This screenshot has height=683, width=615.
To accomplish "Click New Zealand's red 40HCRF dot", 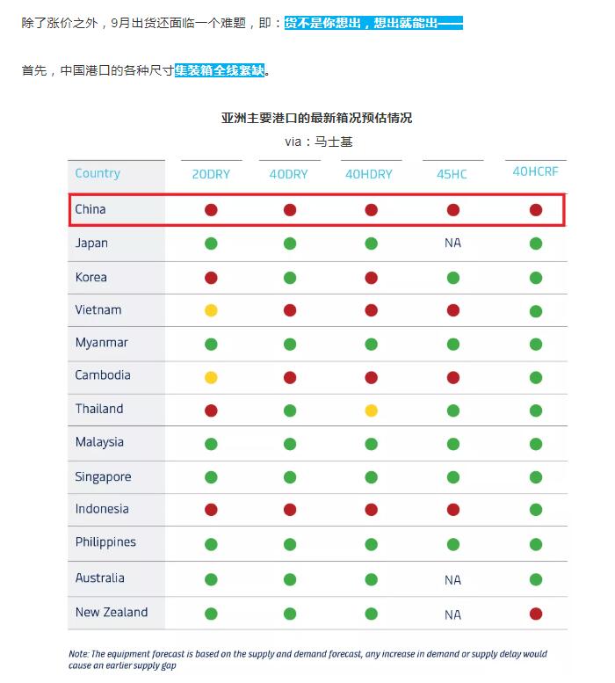I will click(536, 614).
